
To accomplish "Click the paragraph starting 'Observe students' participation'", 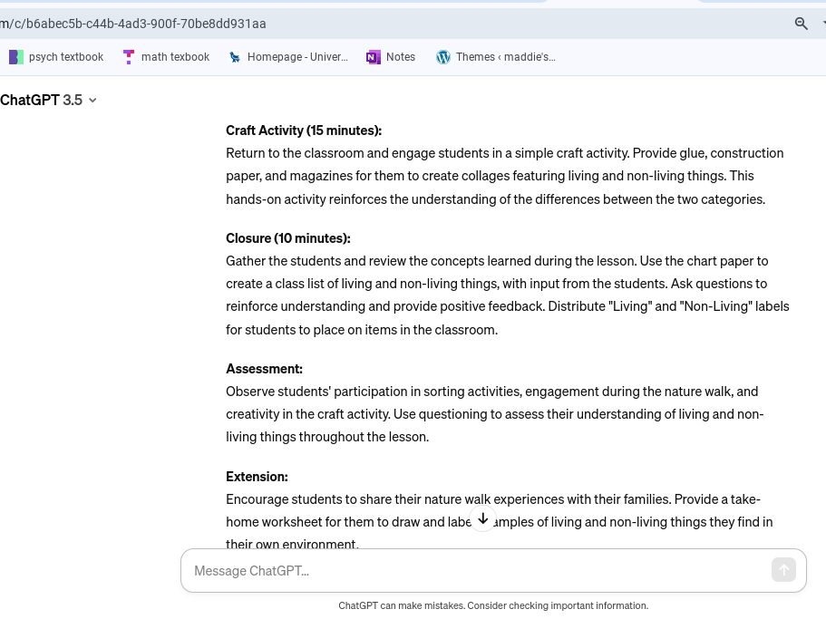I will (495, 414).
